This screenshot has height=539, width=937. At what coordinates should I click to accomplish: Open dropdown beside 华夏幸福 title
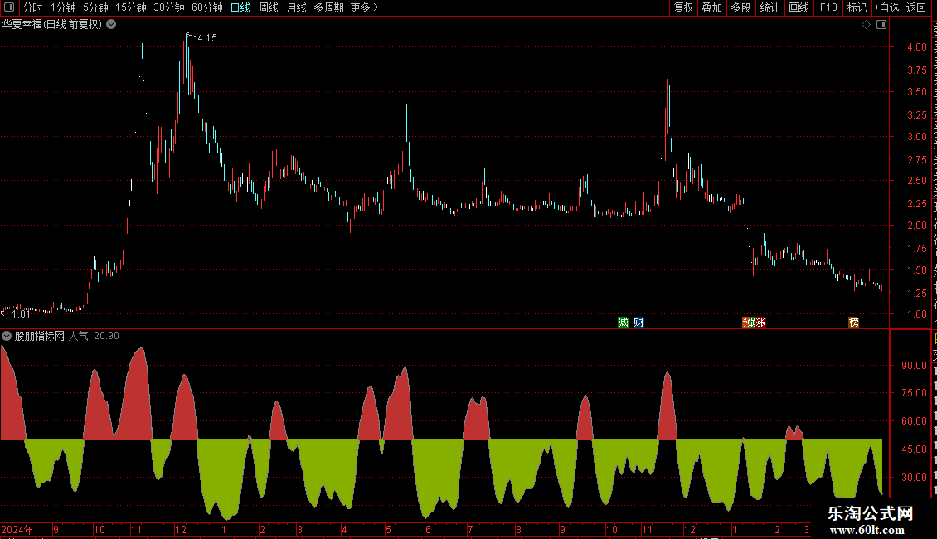pos(111,25)
